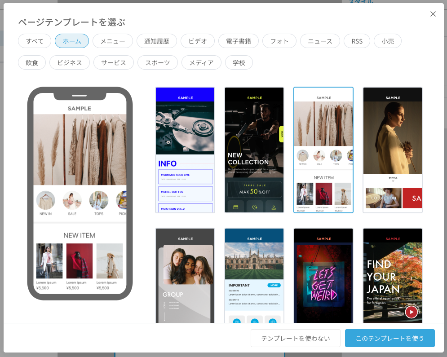The width and height of the screenshot is (447, 357).
Task: Click SAMPLE title in phone preview
Action: pyautogui.click(x=79, y=109)
